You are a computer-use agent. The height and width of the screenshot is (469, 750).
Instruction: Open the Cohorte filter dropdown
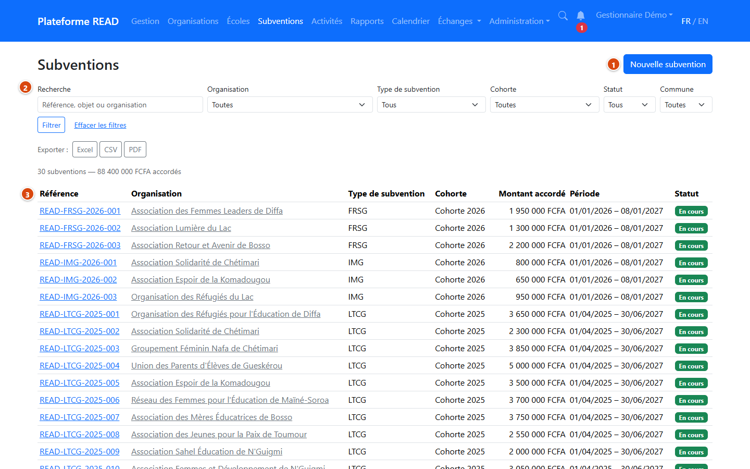tap(544, 105)
